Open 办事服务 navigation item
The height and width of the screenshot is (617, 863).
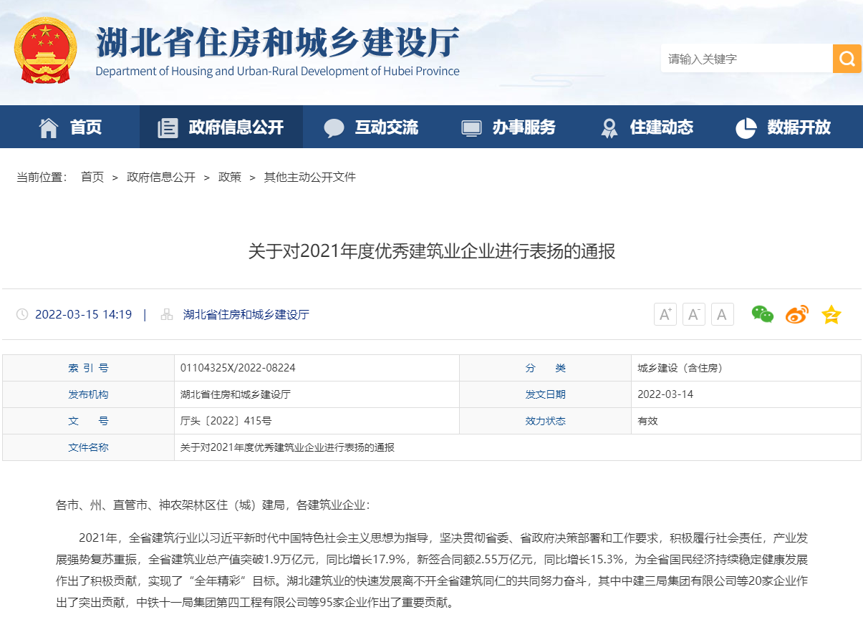508,127
